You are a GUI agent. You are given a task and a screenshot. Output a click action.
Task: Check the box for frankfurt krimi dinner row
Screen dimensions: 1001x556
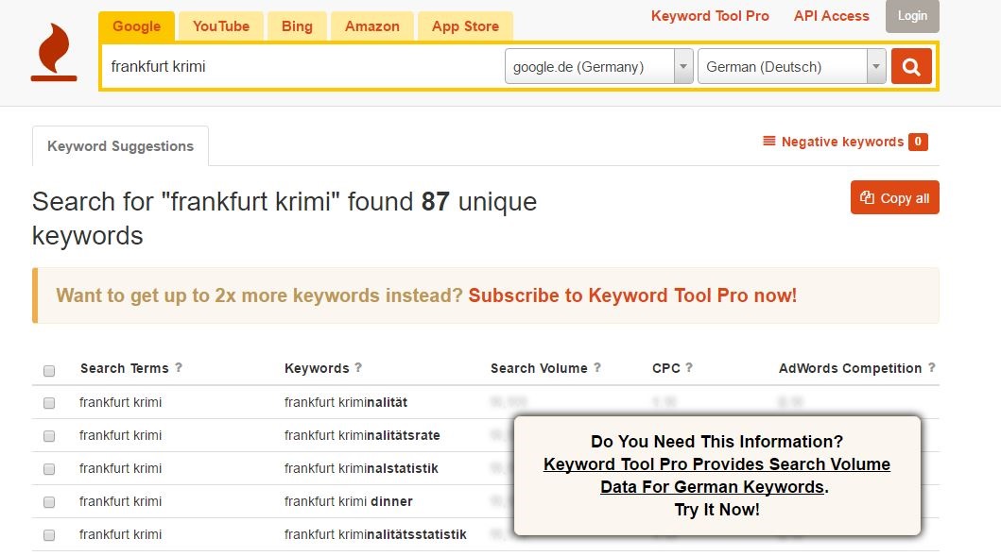[49, 502]
